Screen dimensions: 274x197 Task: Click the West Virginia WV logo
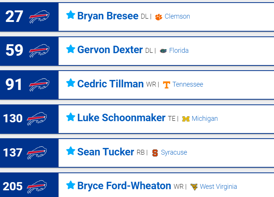point(194,187)
